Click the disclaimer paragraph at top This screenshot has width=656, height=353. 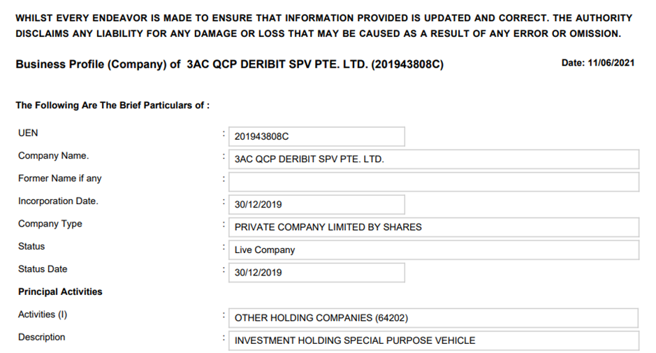click(x=323, y=26)
